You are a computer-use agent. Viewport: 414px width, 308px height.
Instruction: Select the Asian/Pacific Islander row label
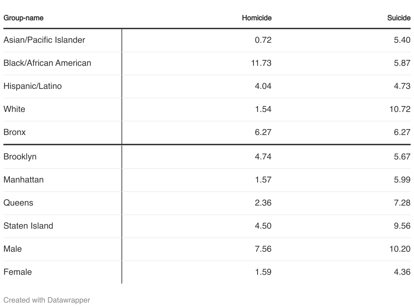pos(44,40)
